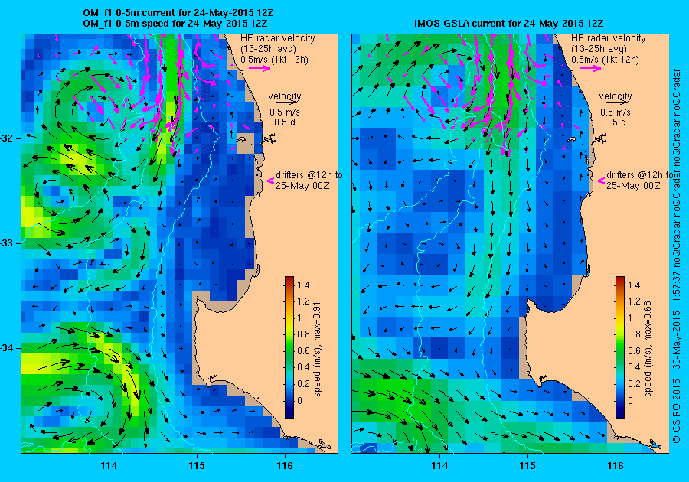Click the "OM_f1 0-5m current for 24-May-2015 12Z" title
689x482 pixels.
click(178, 13)
